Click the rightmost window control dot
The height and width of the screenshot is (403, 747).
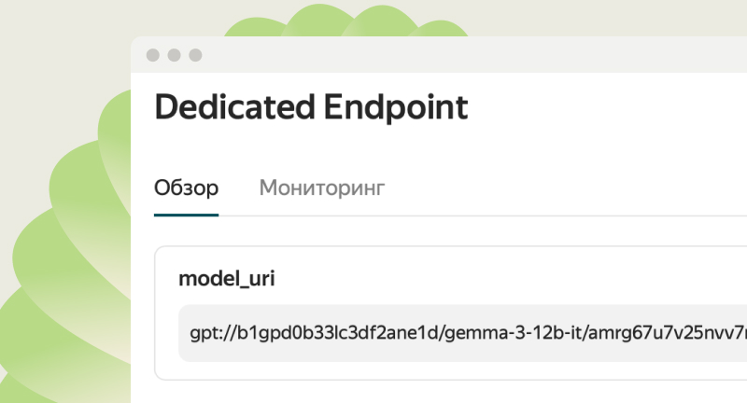(195, 55)
